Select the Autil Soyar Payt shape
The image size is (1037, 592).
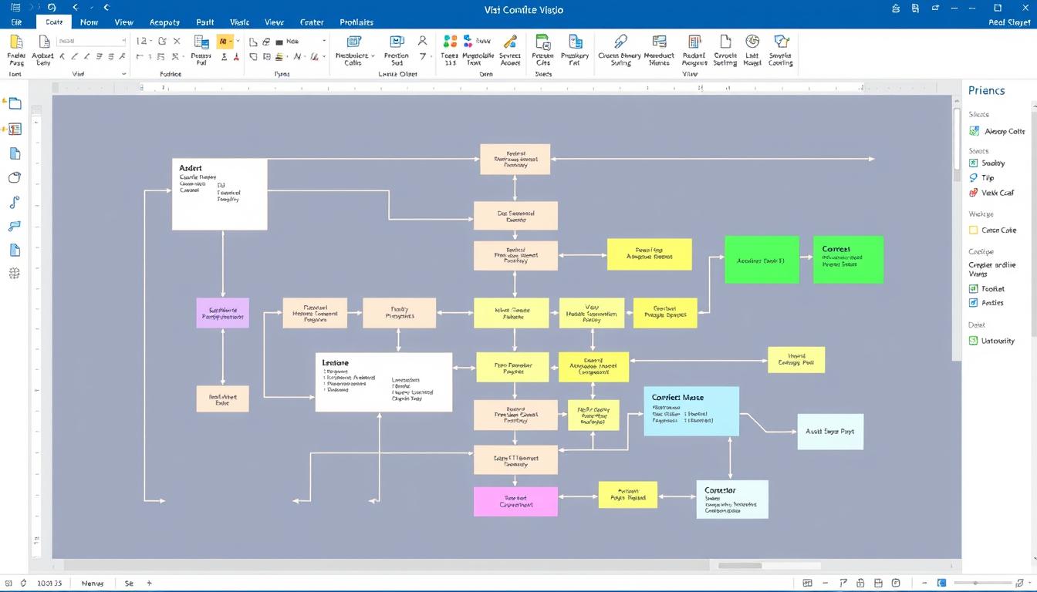830,432
